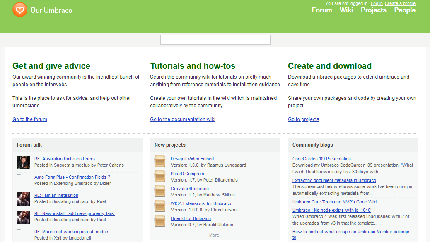430x242 pixels.
Task: Click the Log in link
Action: click(377, 3)
